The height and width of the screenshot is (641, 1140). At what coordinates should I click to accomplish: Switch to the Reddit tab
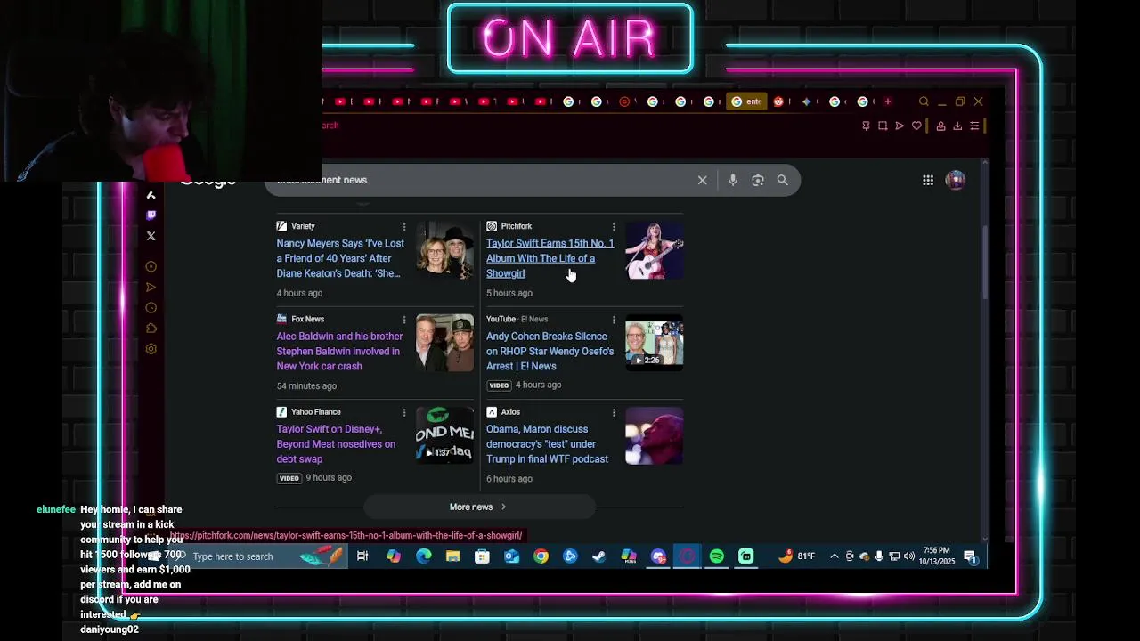coord(778,101)
